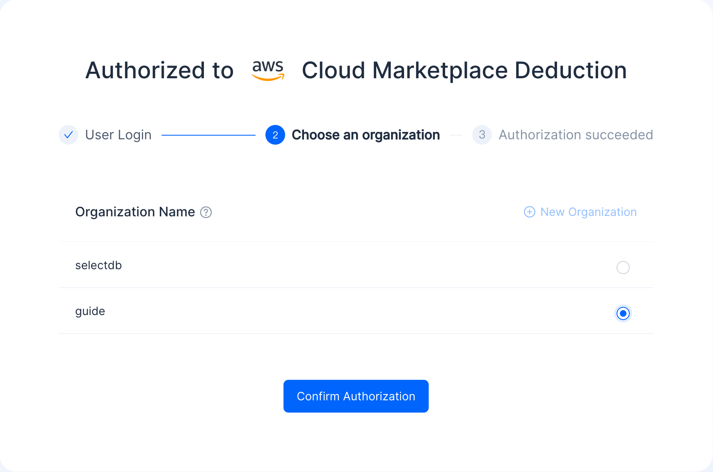Click the help icon beside Organization Name
This screenshot has width=713, height=472.
tap(206, 212)
